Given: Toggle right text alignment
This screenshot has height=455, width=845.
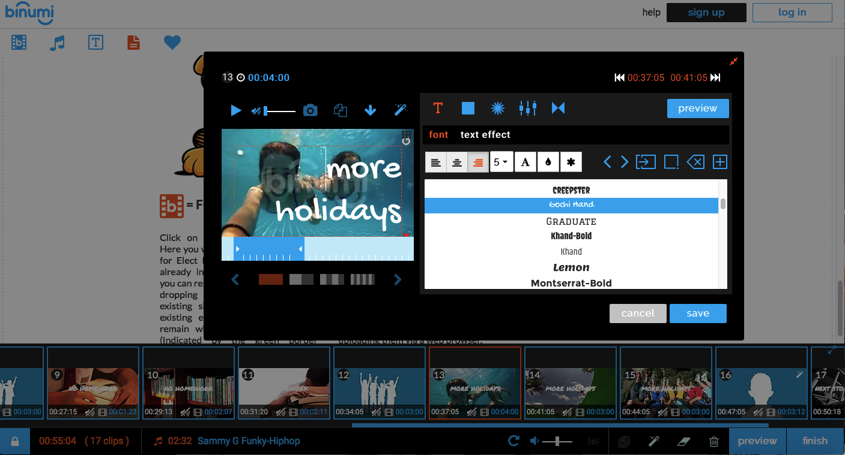Looking at the screenshot, I should click(478, 162).
